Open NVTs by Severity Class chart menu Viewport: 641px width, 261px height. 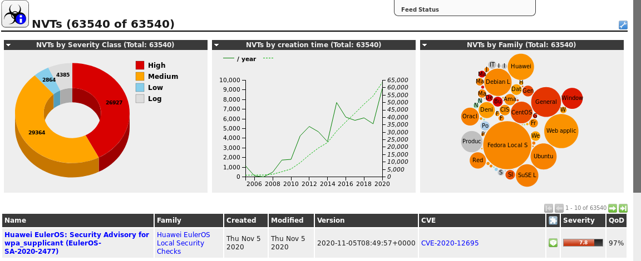click(8, 45)
